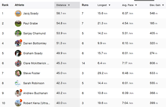This screenshot has height=107, width=166.
Task: Click the Sarah Robinson name link
Action: [x=34, y=83]
